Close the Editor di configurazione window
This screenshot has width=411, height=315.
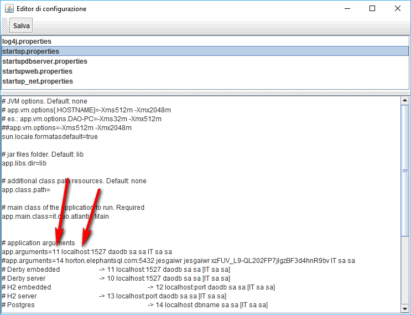click(397, 8)
